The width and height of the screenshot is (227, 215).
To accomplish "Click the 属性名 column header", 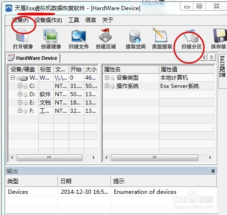I will point(131,70).
